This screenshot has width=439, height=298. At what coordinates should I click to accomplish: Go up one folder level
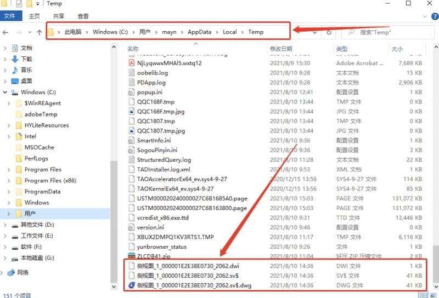click(39, 32)
